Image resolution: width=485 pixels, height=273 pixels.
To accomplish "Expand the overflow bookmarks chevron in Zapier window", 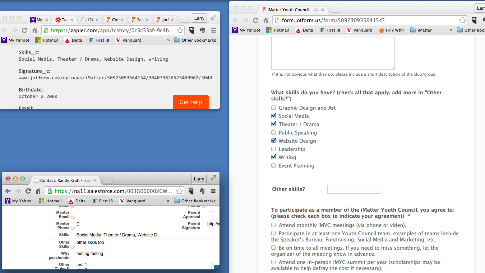I will click(x=168, y=40).
